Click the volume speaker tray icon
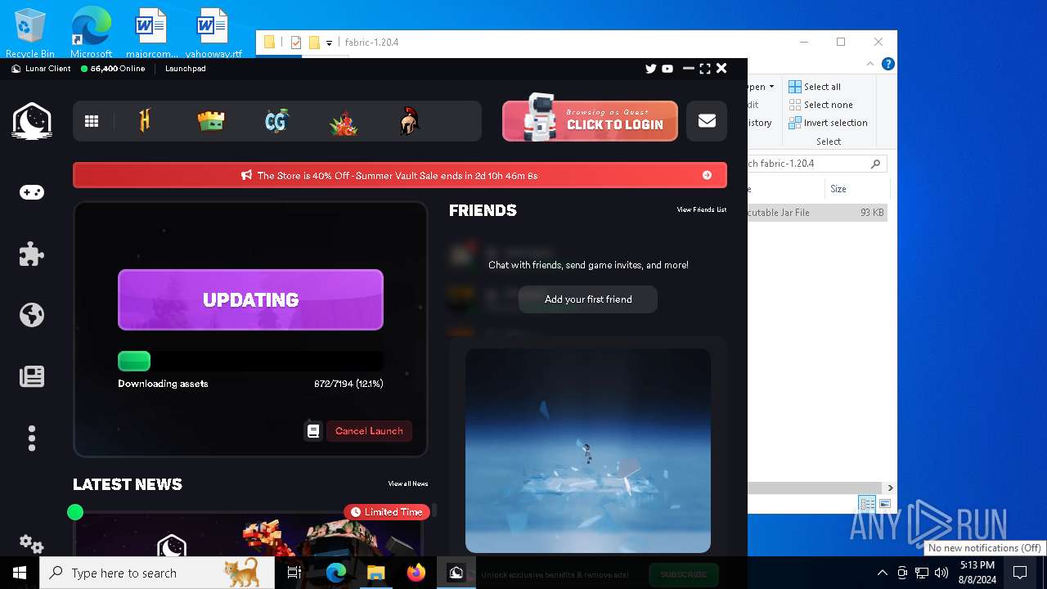The width and height of the screenshot is (1047, 589). pos(941,573)
